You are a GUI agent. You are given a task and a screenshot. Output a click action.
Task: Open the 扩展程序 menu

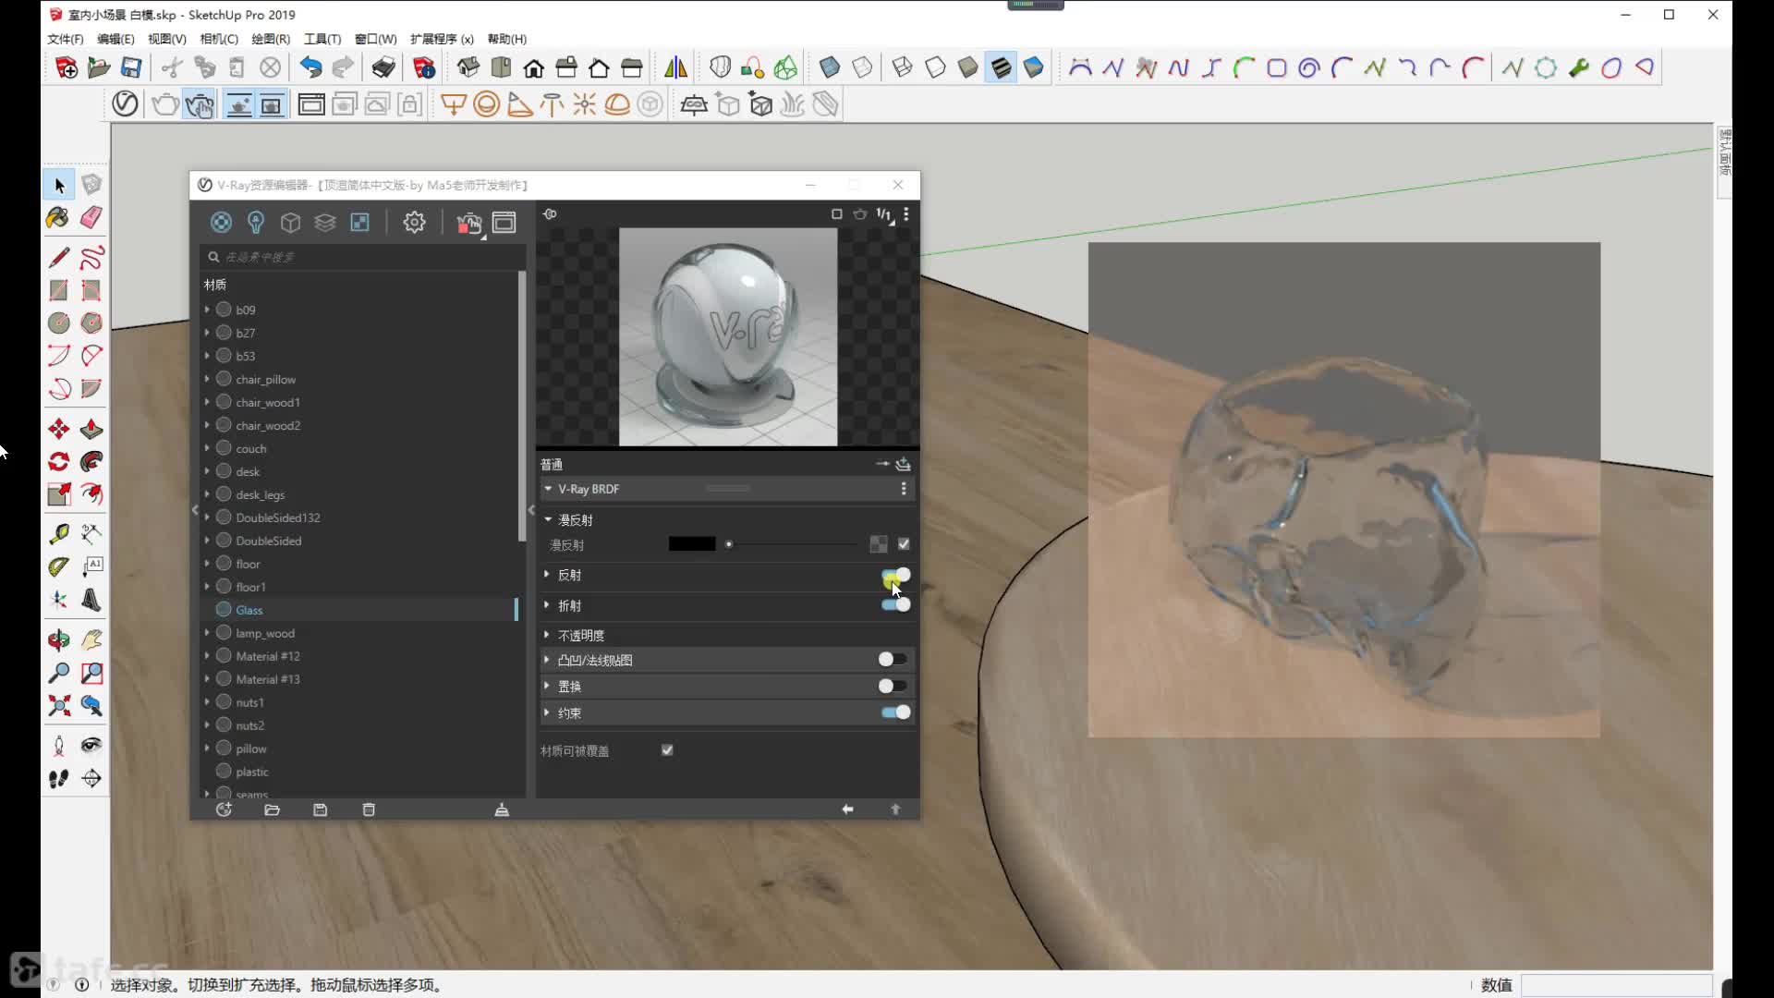tap(442, 39)
